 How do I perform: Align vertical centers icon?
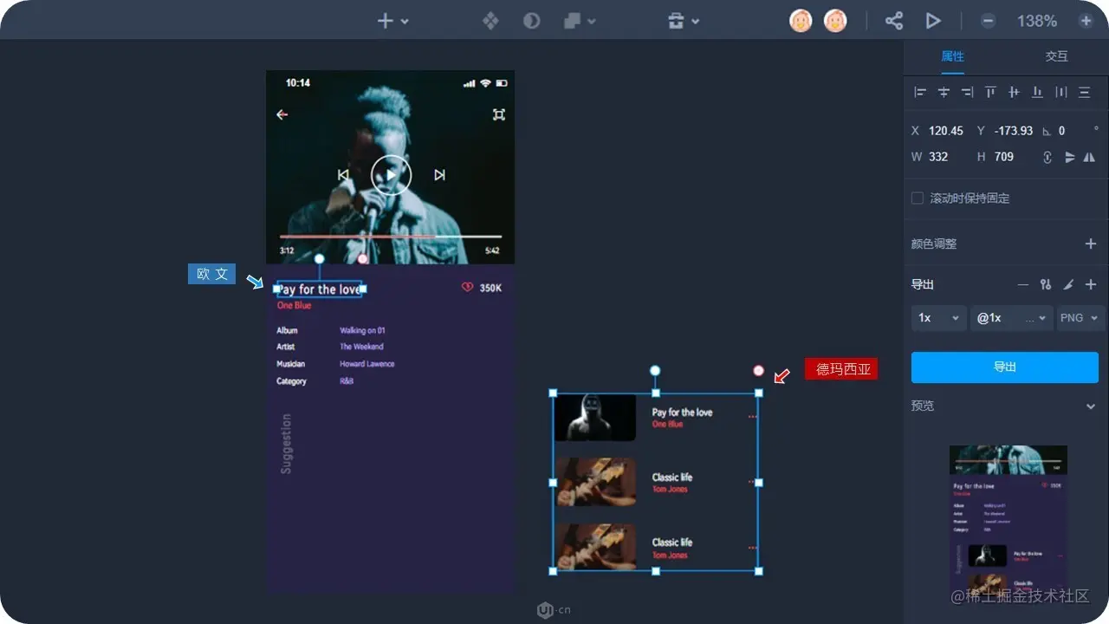[1014, 92]
